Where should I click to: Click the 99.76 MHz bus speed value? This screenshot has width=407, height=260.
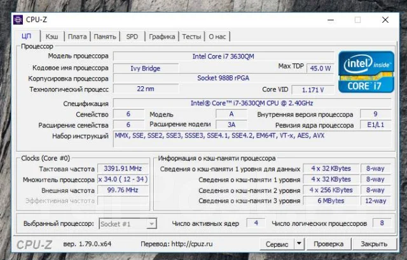tap(123, 190)
